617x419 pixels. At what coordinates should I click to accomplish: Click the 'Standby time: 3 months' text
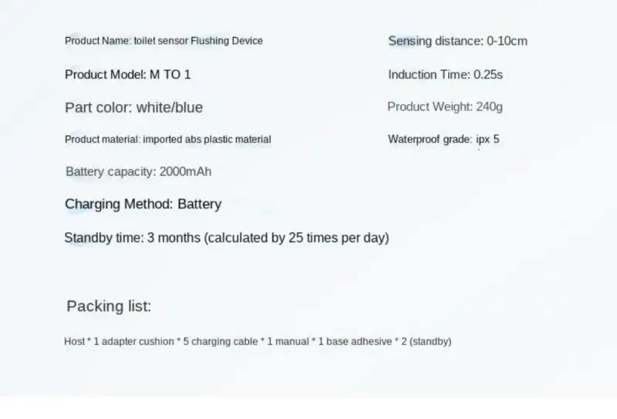pos(133,238)
